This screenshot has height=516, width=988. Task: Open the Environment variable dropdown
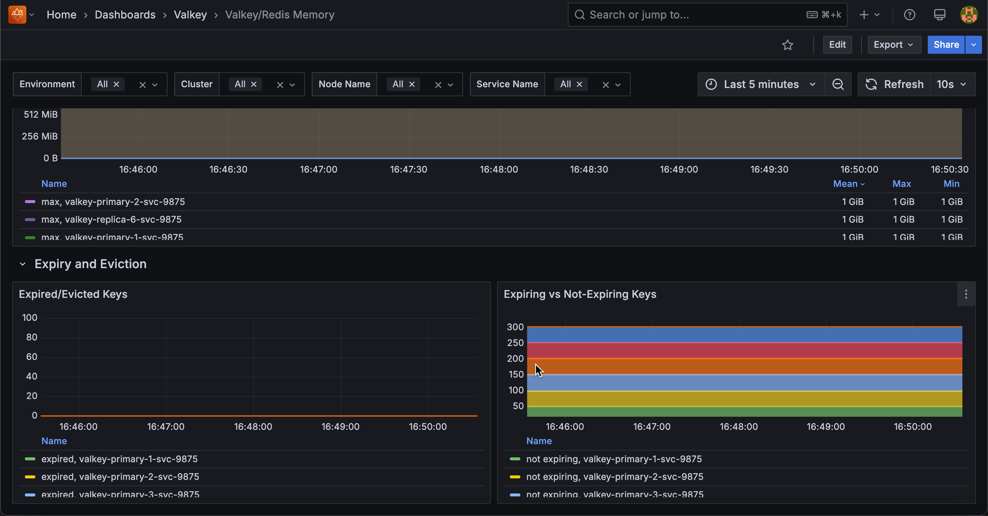pyautogui.click(x=155, y=84)
